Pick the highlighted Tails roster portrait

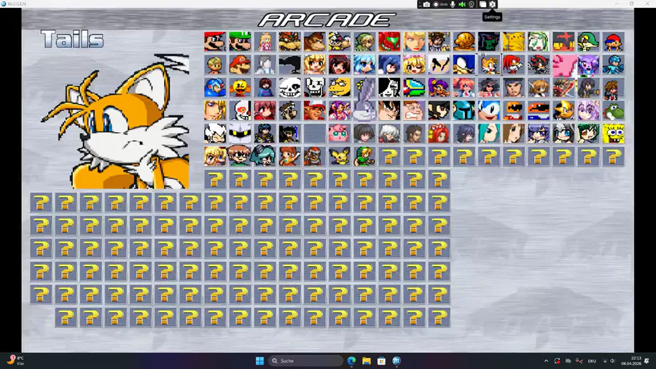tap(488, 64)
